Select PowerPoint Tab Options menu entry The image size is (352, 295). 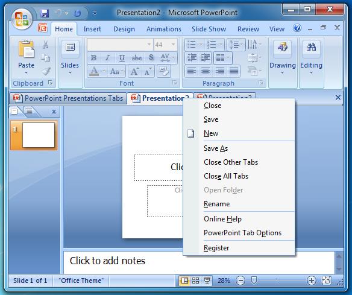pyautogui.click(x=242, y=232)
